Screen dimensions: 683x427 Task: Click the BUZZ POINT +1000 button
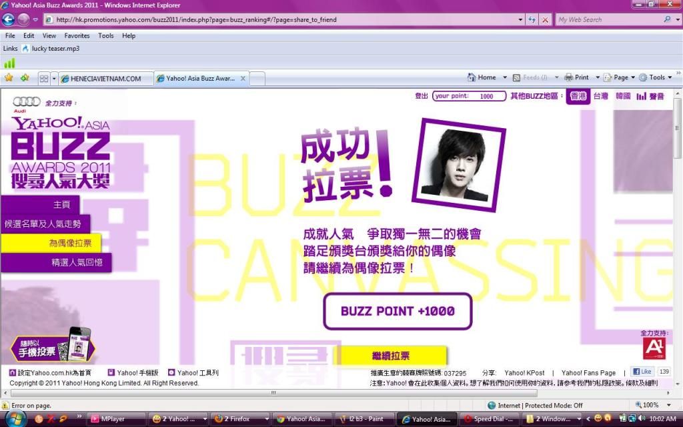[x=398, y=311]
